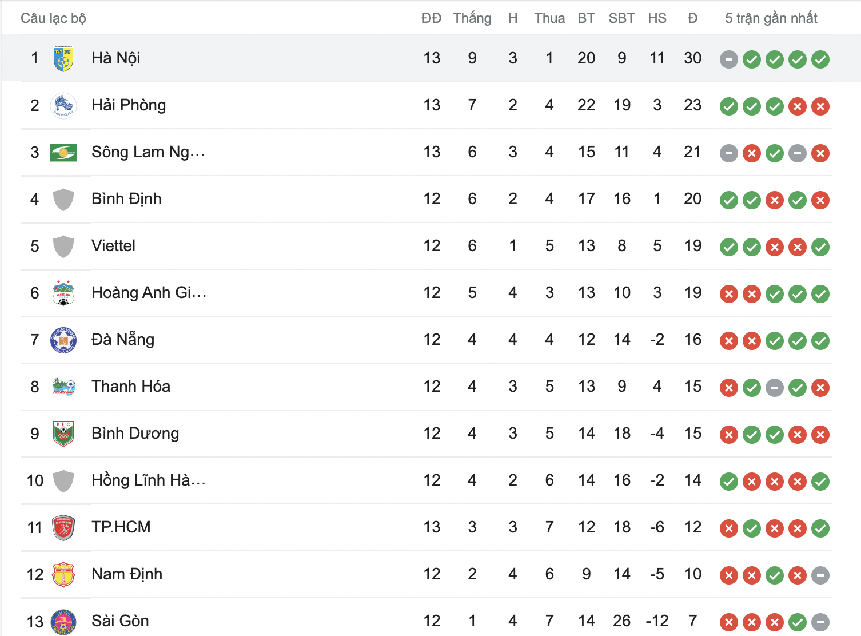Click Hải Phòng's last red loss indicator
861x636 pixels.
[820, 106]
